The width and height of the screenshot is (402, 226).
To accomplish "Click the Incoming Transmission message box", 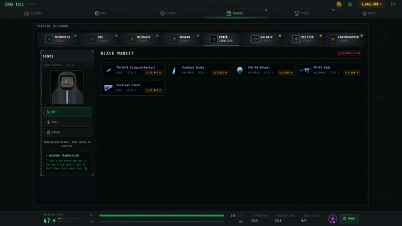I will coord(67,162).
